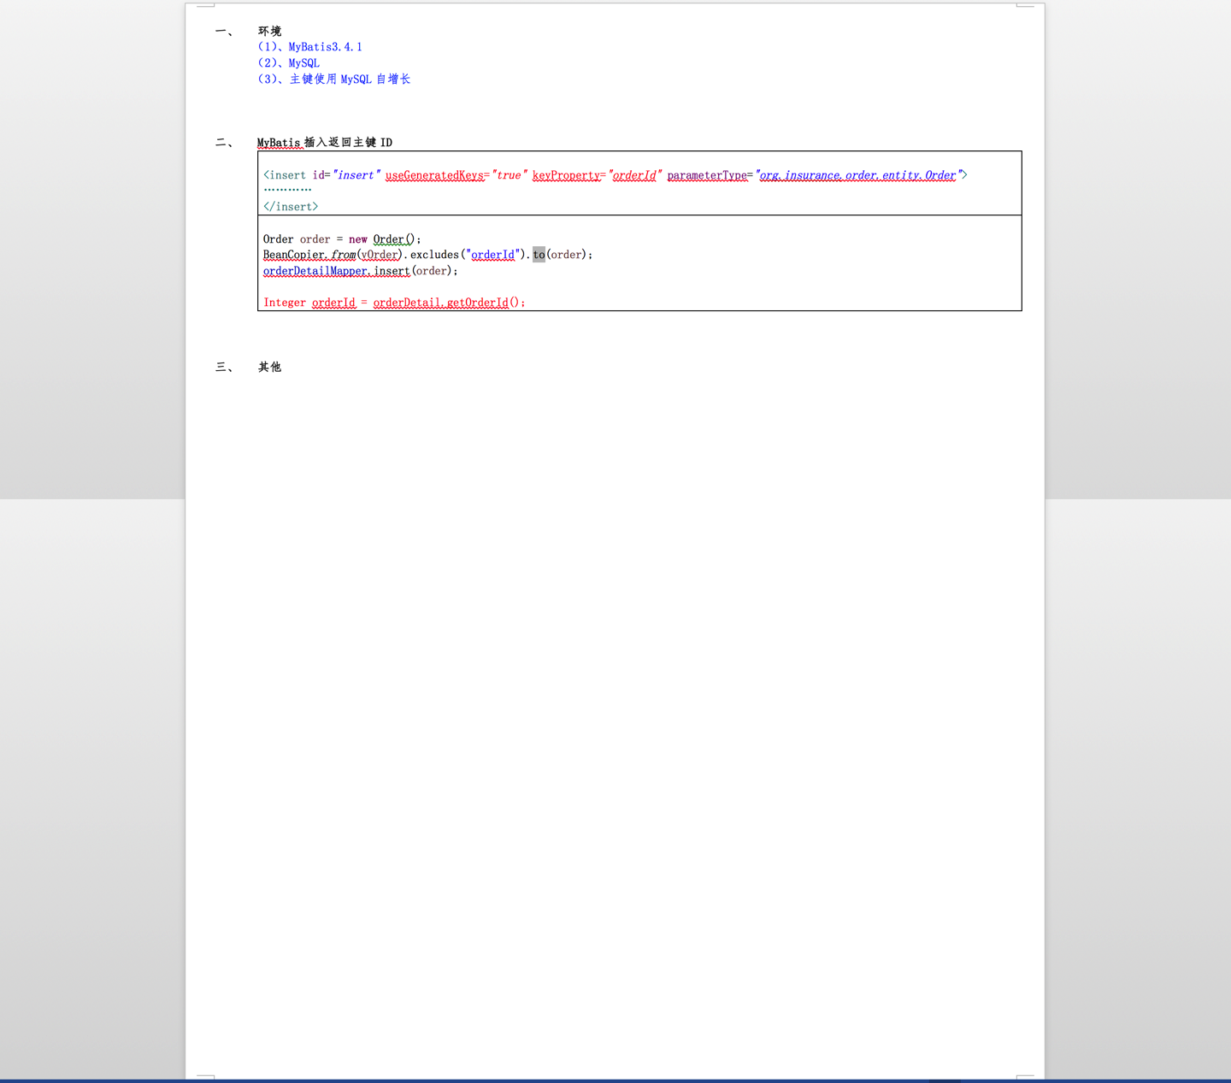The image size is (1231, 1083).
Task: Click the section number "一、"
Action: [224, 31]
